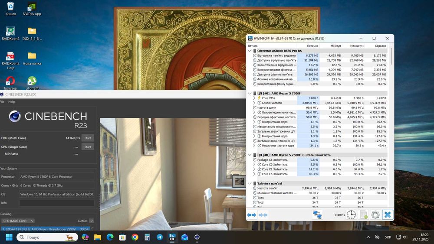Image resolution: width=434 pixels, height=244 pixels.
Task: Open the CPU (Multi Core) ranking dropdown
Action: point(18,221)
